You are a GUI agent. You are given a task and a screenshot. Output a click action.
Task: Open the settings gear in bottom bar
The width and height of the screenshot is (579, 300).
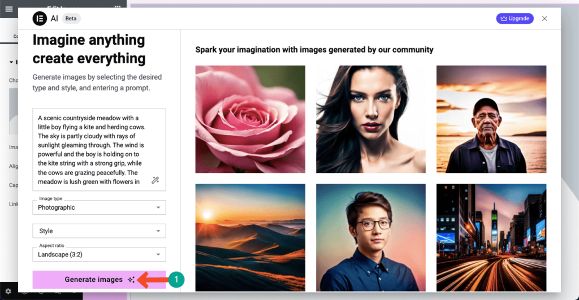(x=8, y=292)
